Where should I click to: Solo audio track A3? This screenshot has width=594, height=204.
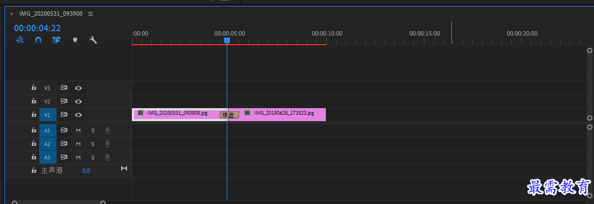pos(93,157)
